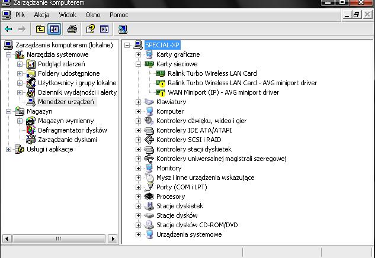Restore the inner MDI console window
375x258 pixels.
point(357,15)
